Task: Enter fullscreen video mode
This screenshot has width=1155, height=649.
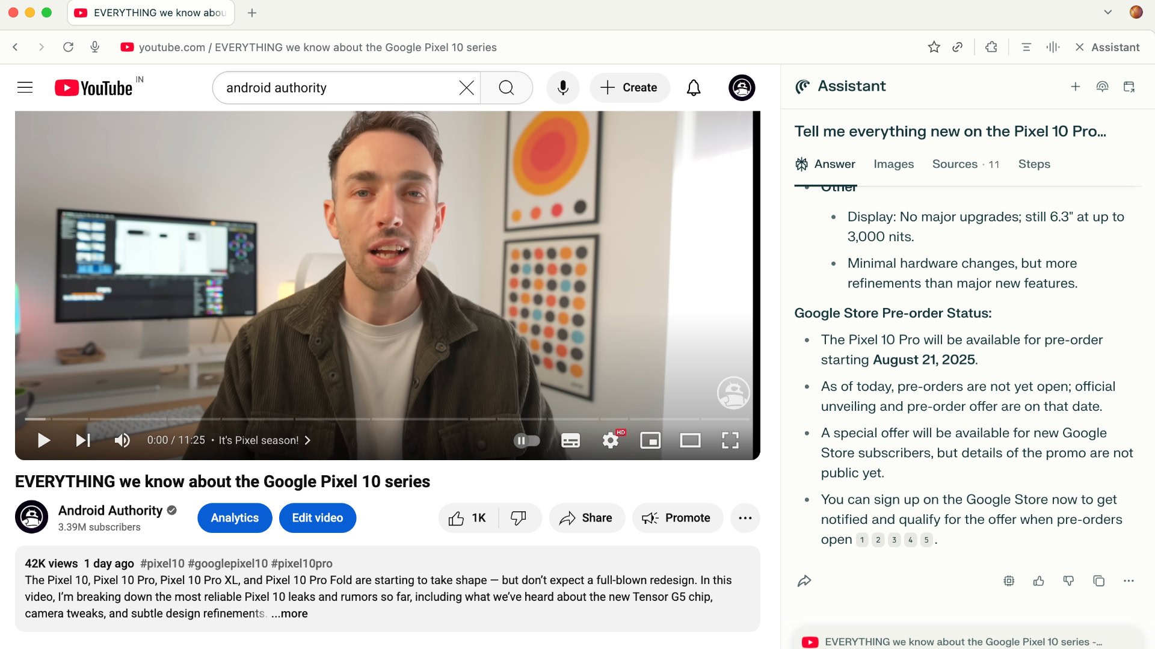Action: (x=730, y=440)
